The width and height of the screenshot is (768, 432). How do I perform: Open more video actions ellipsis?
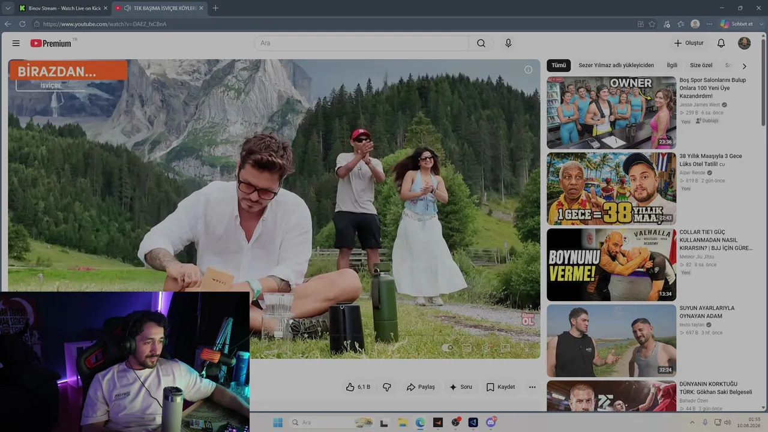[x=532, y=387]
